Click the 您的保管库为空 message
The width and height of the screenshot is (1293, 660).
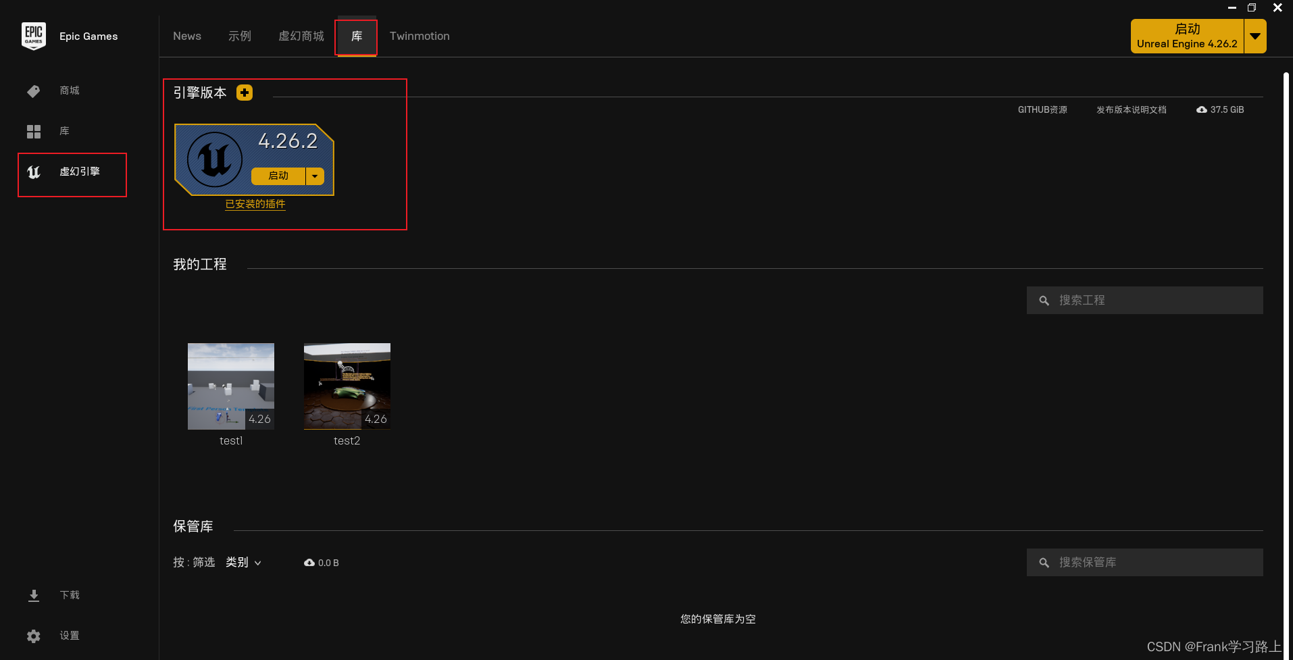tap(718, 619)
